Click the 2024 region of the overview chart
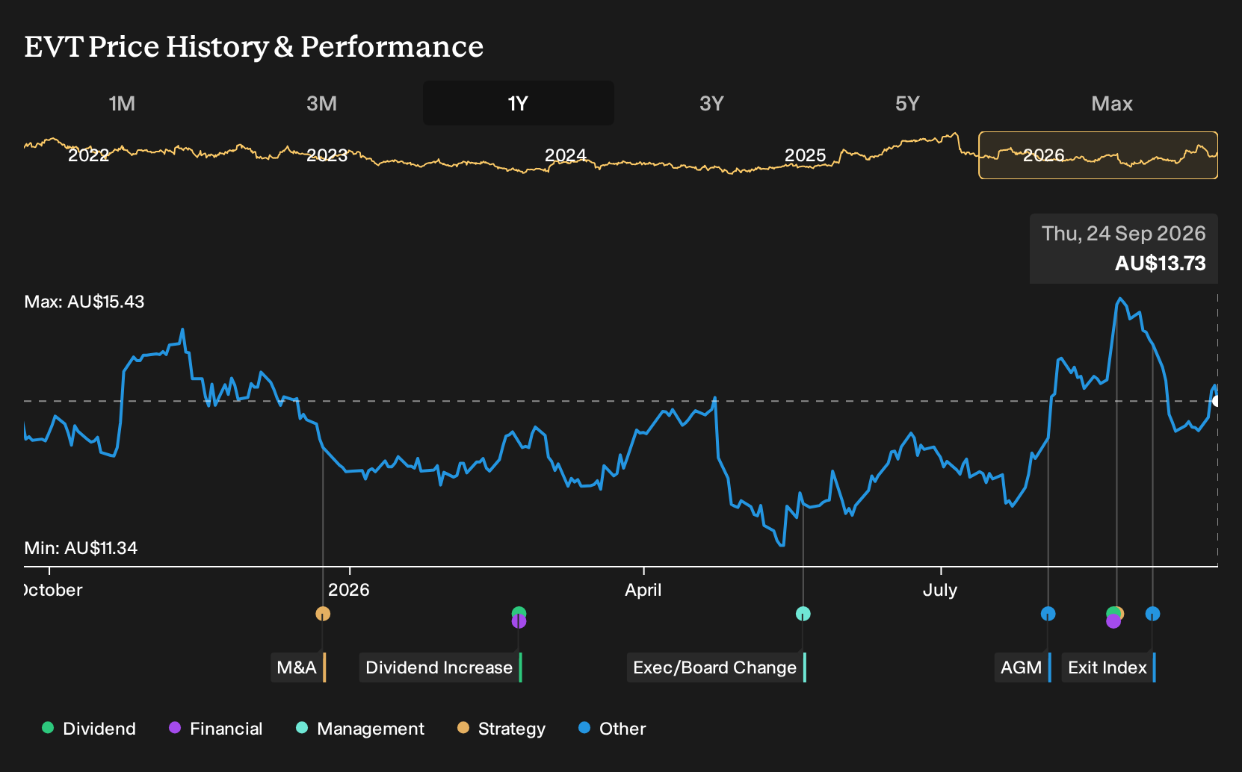 click(566, 155)
